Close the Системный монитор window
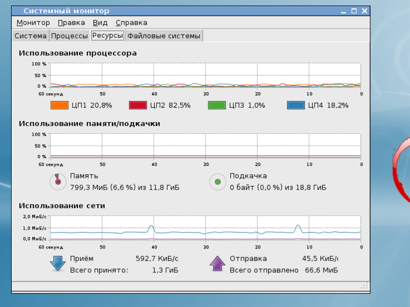 [364, 11]
